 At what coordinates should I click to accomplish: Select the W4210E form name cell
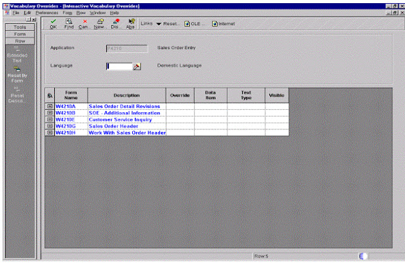click(71, 120)
